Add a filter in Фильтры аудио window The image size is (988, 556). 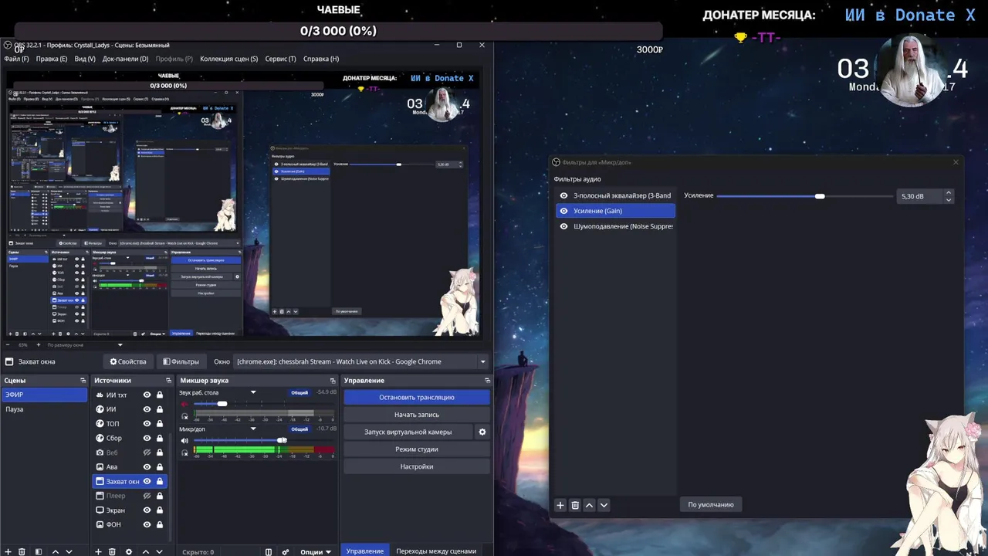pyautogui.click(x=560, y=505)
